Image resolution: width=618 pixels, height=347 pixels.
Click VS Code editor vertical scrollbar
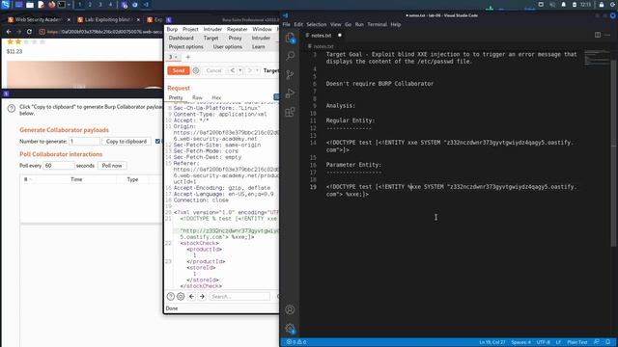(613, 153)
